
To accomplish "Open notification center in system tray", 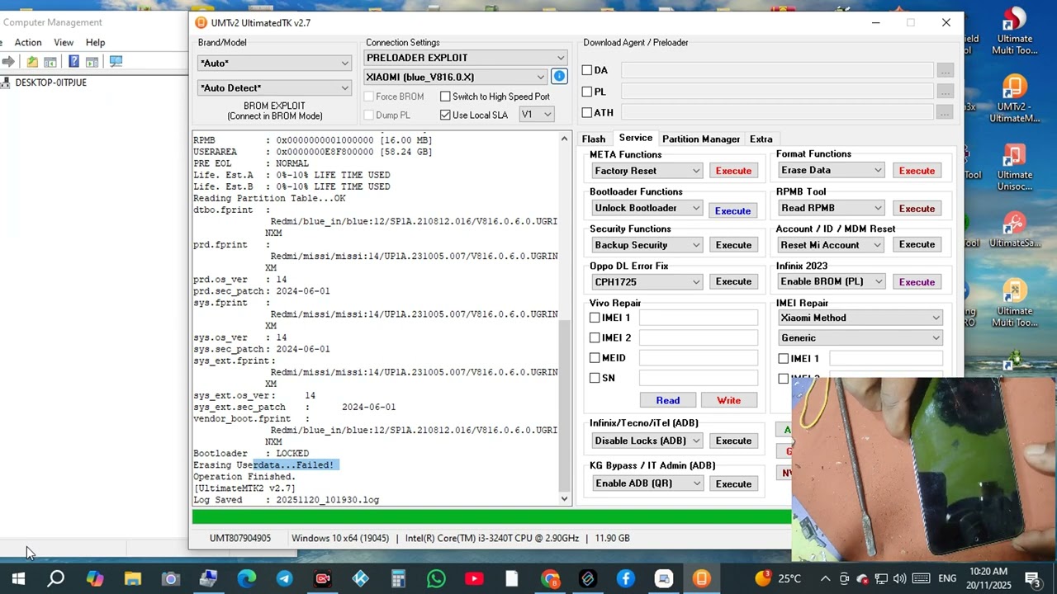I will click(1032, 579).
